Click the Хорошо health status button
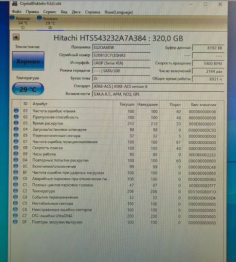This screenshot has height=262, width=236. coord(28,61)
